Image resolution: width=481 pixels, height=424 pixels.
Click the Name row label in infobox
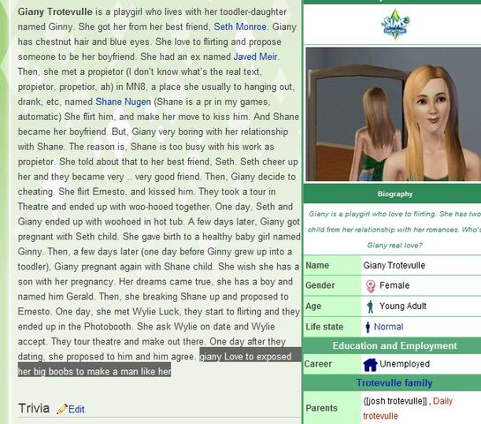pos(317,265)
